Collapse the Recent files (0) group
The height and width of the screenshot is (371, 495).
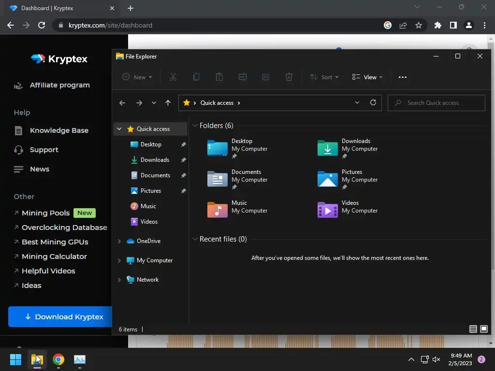pyautogui.click(x=195, y=239)
